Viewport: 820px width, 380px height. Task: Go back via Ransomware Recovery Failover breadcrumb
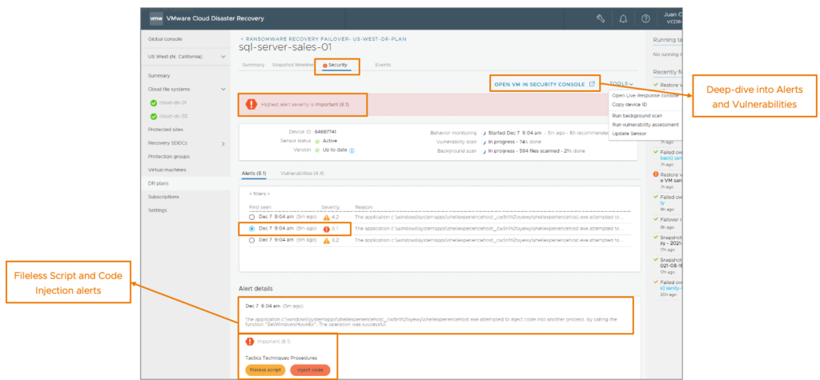[x=324, y=38]
